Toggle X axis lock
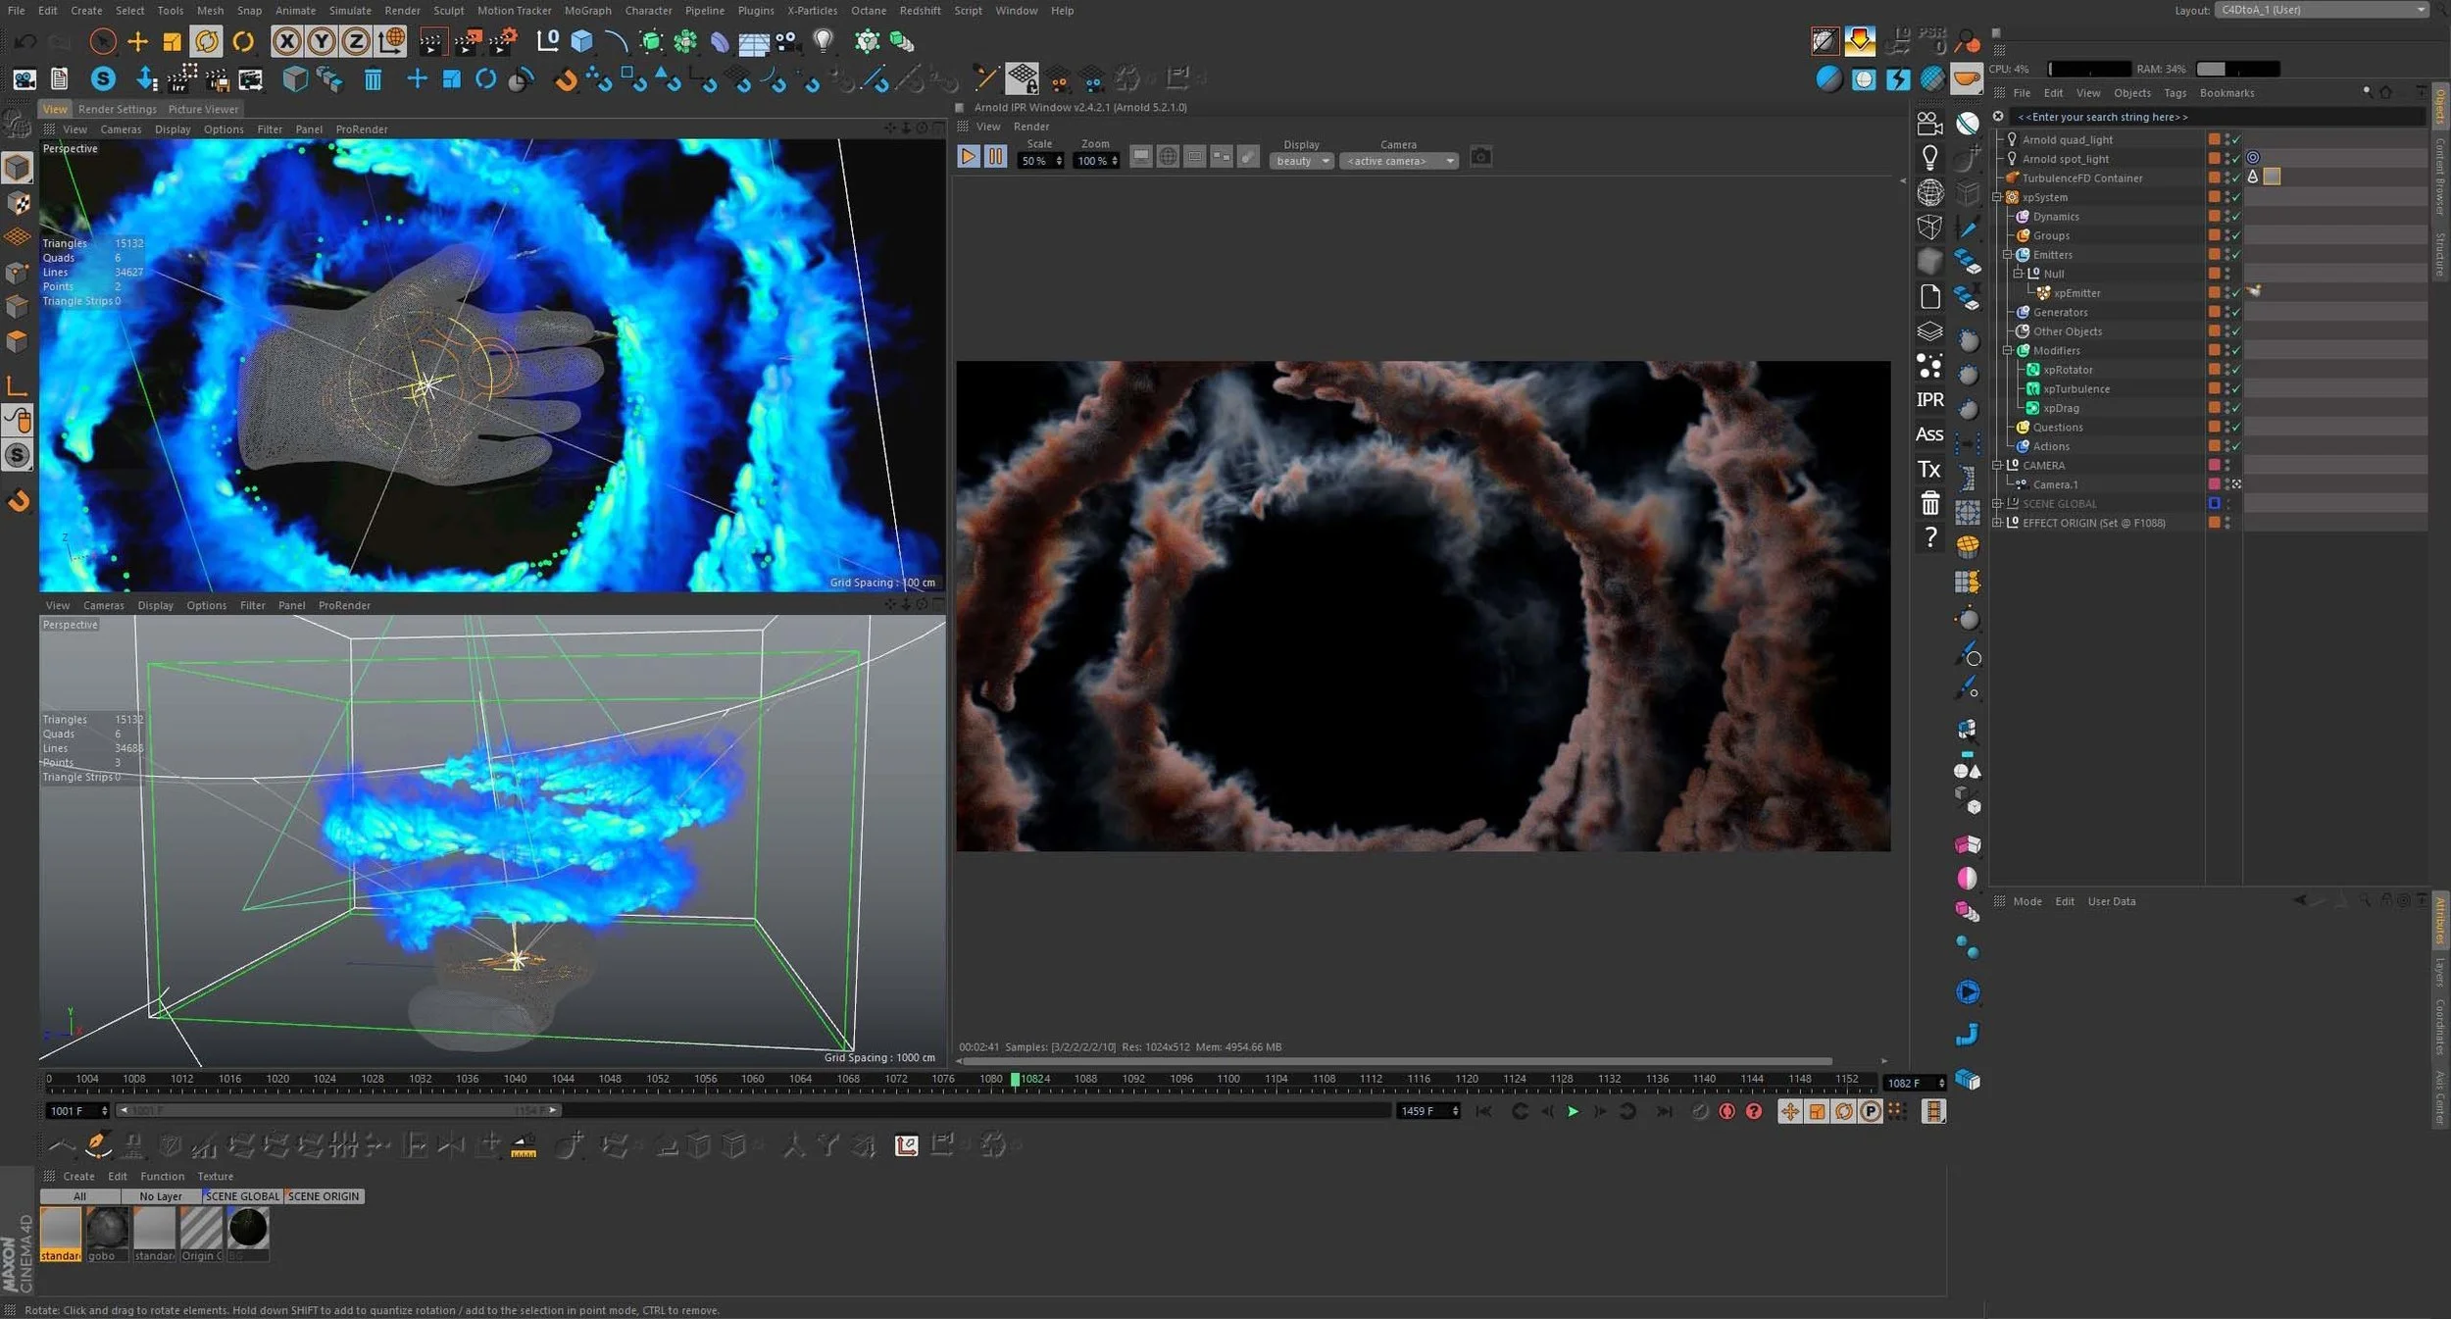The image size is (2451, 1319). click(x=286, y=41)
